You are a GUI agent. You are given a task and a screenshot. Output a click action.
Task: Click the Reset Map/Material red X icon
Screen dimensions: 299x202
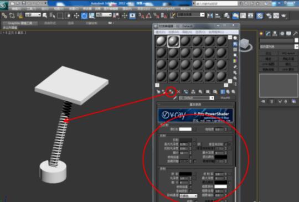pyautogui.click(x=178, y=92)
